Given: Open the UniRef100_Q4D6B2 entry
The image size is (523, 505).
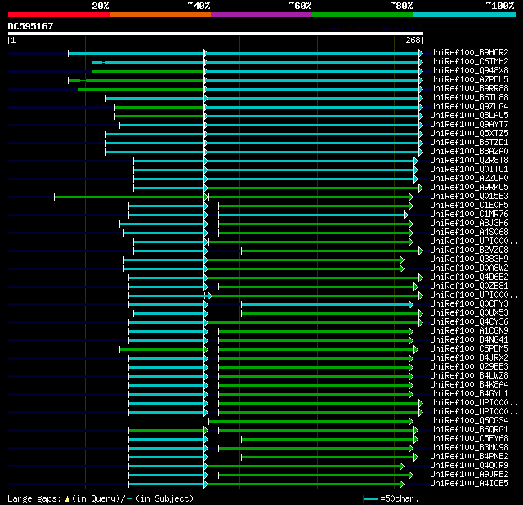Looking at the screenshot, I should click(469, 277).
